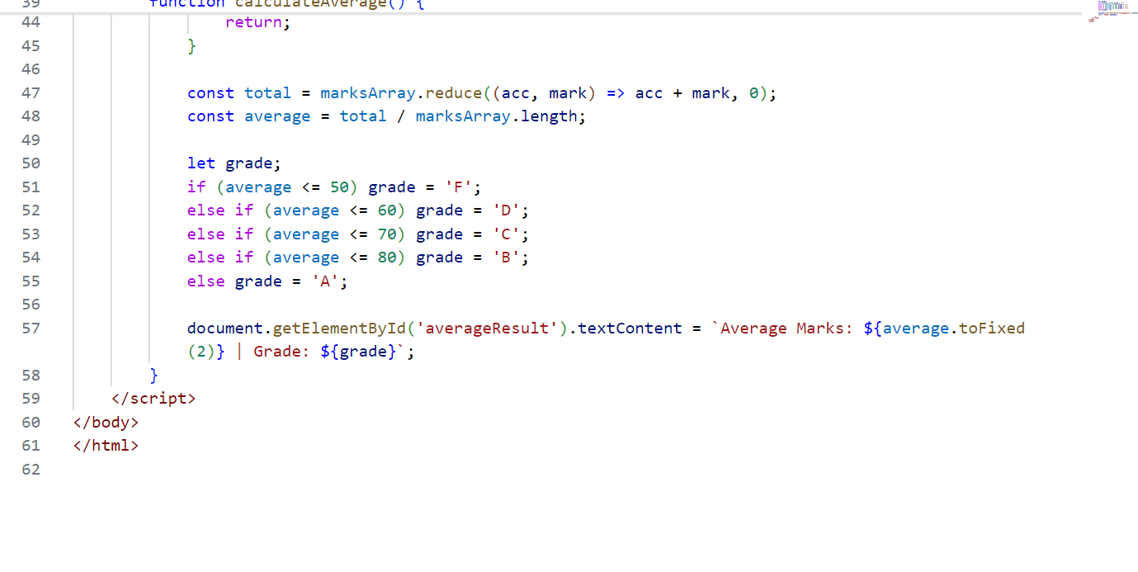Screen dimensions: 1138x572
Task: Click the 'F' grade string
Action: (458, 187)
